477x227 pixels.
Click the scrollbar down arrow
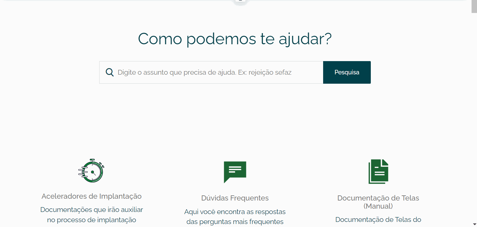pyautogui.click(x=474, y=225)
